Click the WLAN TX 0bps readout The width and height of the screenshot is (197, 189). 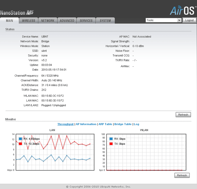120,144
